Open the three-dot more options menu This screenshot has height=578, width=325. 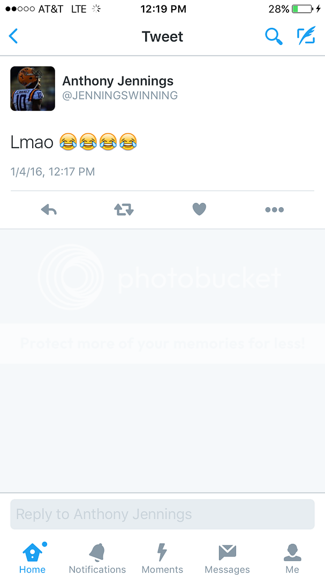coord(275,210)
